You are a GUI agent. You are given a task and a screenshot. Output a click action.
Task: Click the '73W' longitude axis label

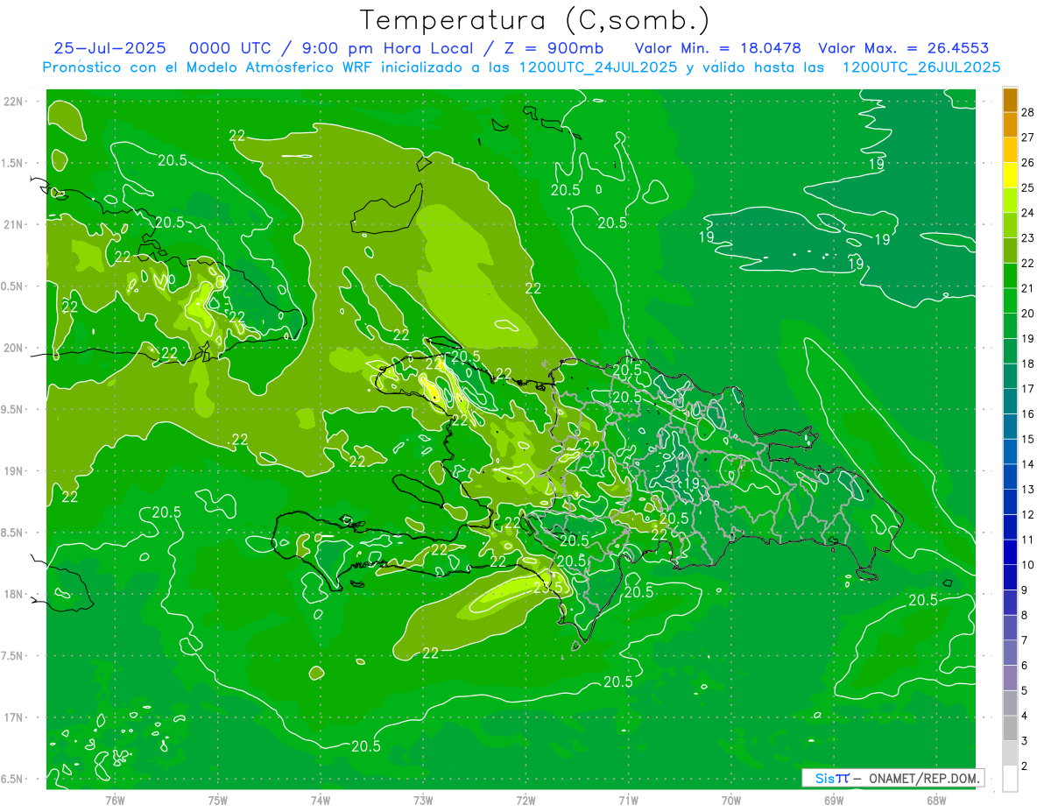(423, 801)
